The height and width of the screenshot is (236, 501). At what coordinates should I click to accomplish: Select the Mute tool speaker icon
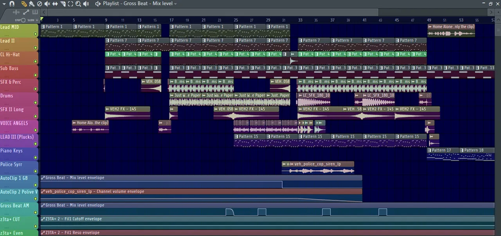[x=47, y=4]
